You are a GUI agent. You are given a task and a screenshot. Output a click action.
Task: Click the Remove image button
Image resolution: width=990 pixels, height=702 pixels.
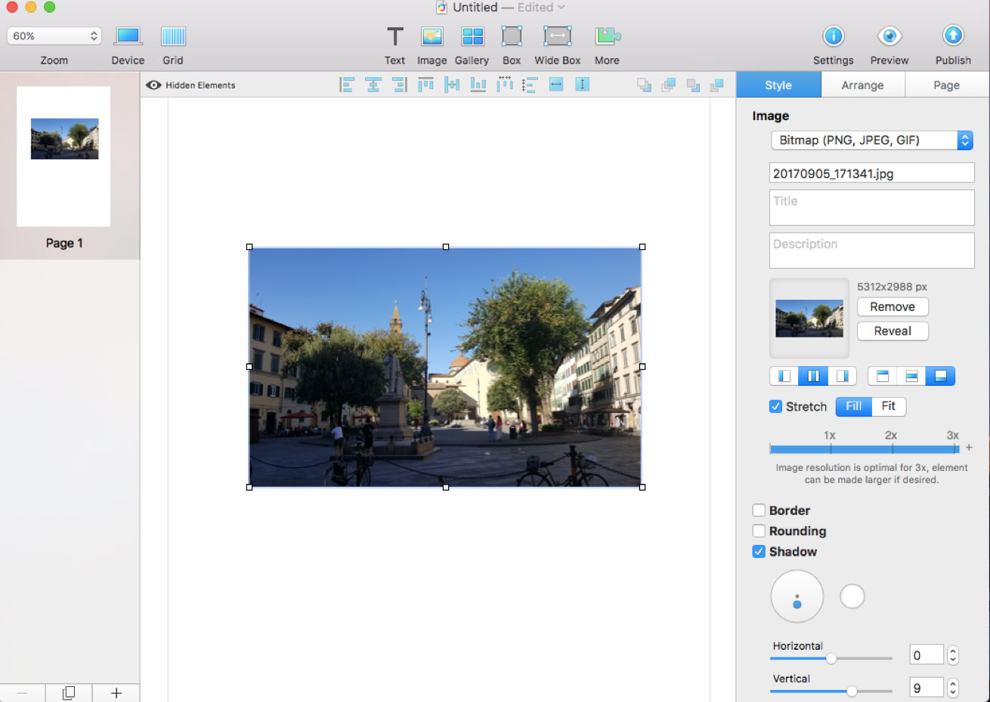tap(893, 307)
